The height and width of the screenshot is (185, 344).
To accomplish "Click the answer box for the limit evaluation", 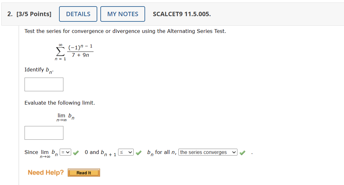I will [44, 133].
